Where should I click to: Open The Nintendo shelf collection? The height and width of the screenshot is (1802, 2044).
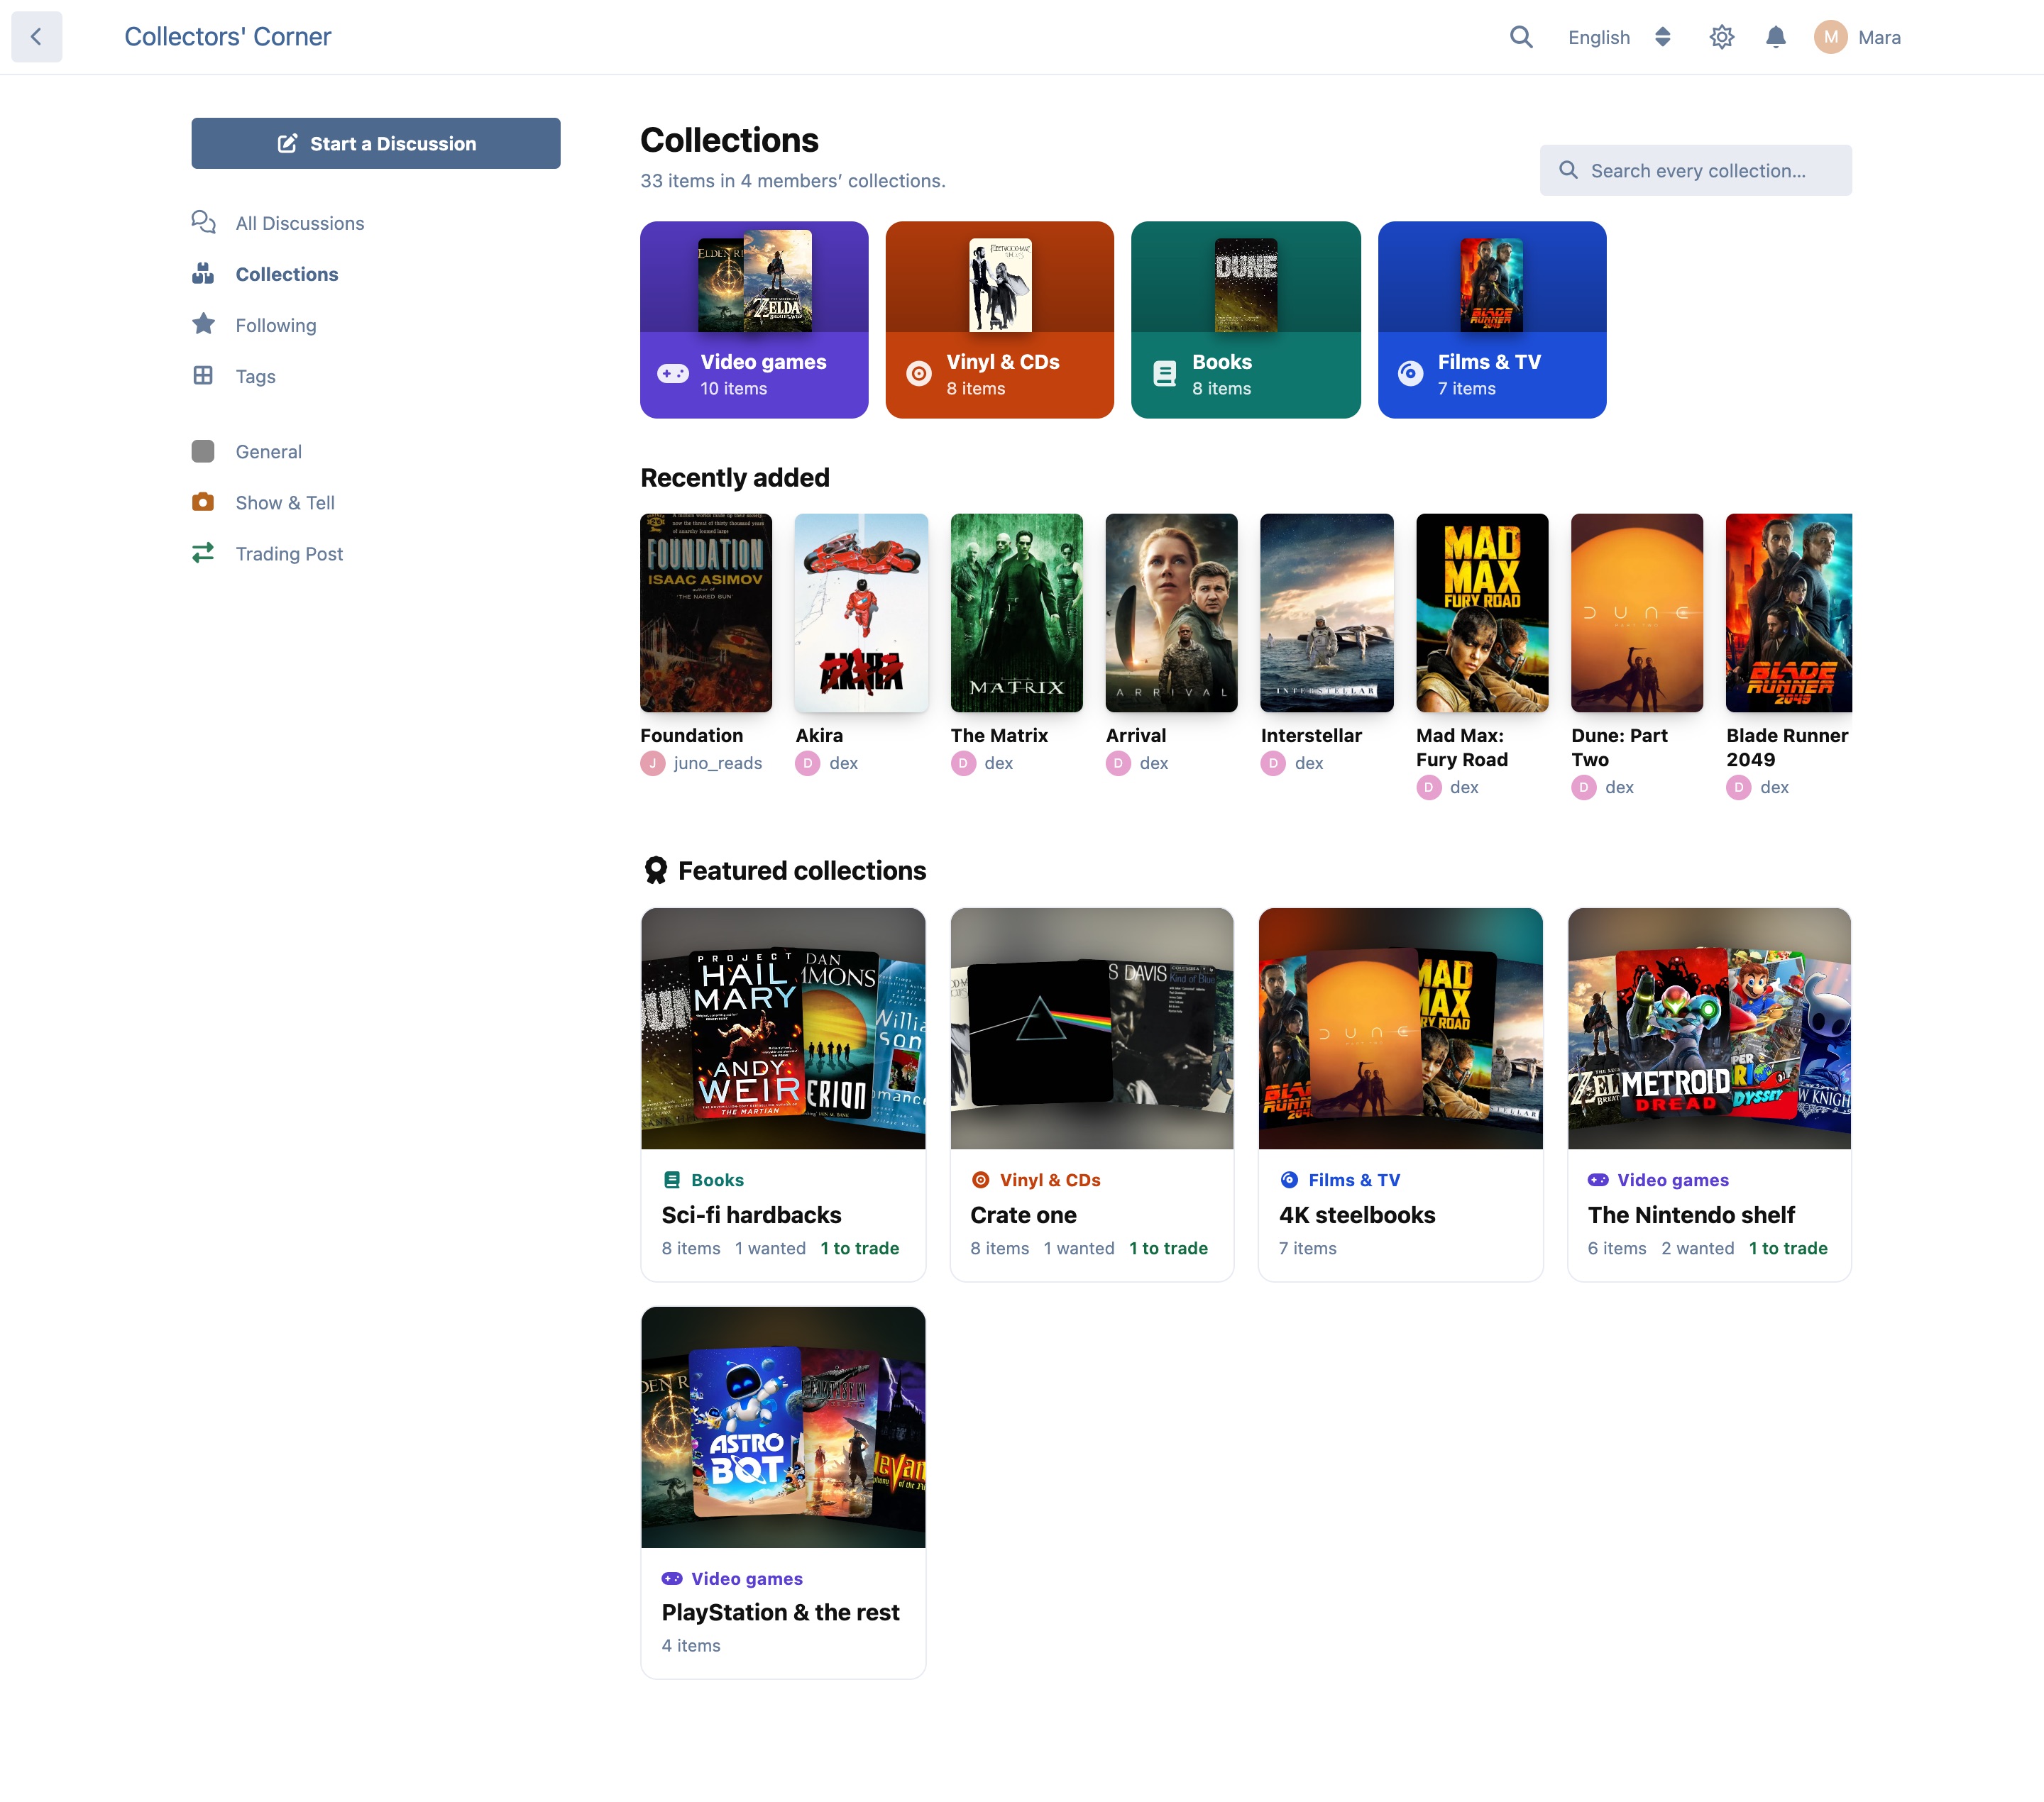[1709, 1095]
